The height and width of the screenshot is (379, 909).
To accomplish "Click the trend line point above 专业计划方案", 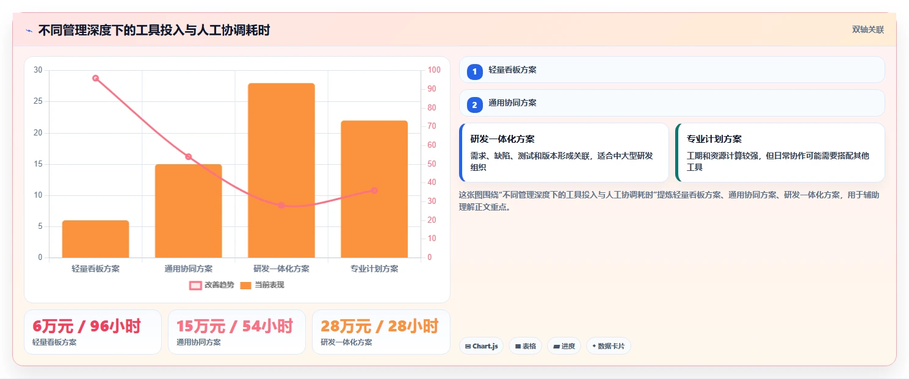I will click(x=374, y=190).
